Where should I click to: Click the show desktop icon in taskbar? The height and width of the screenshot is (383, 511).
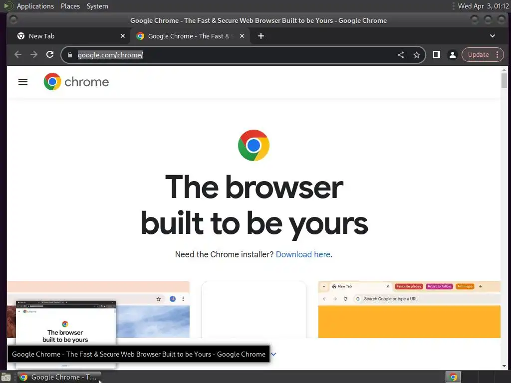[x=6, y=378]
